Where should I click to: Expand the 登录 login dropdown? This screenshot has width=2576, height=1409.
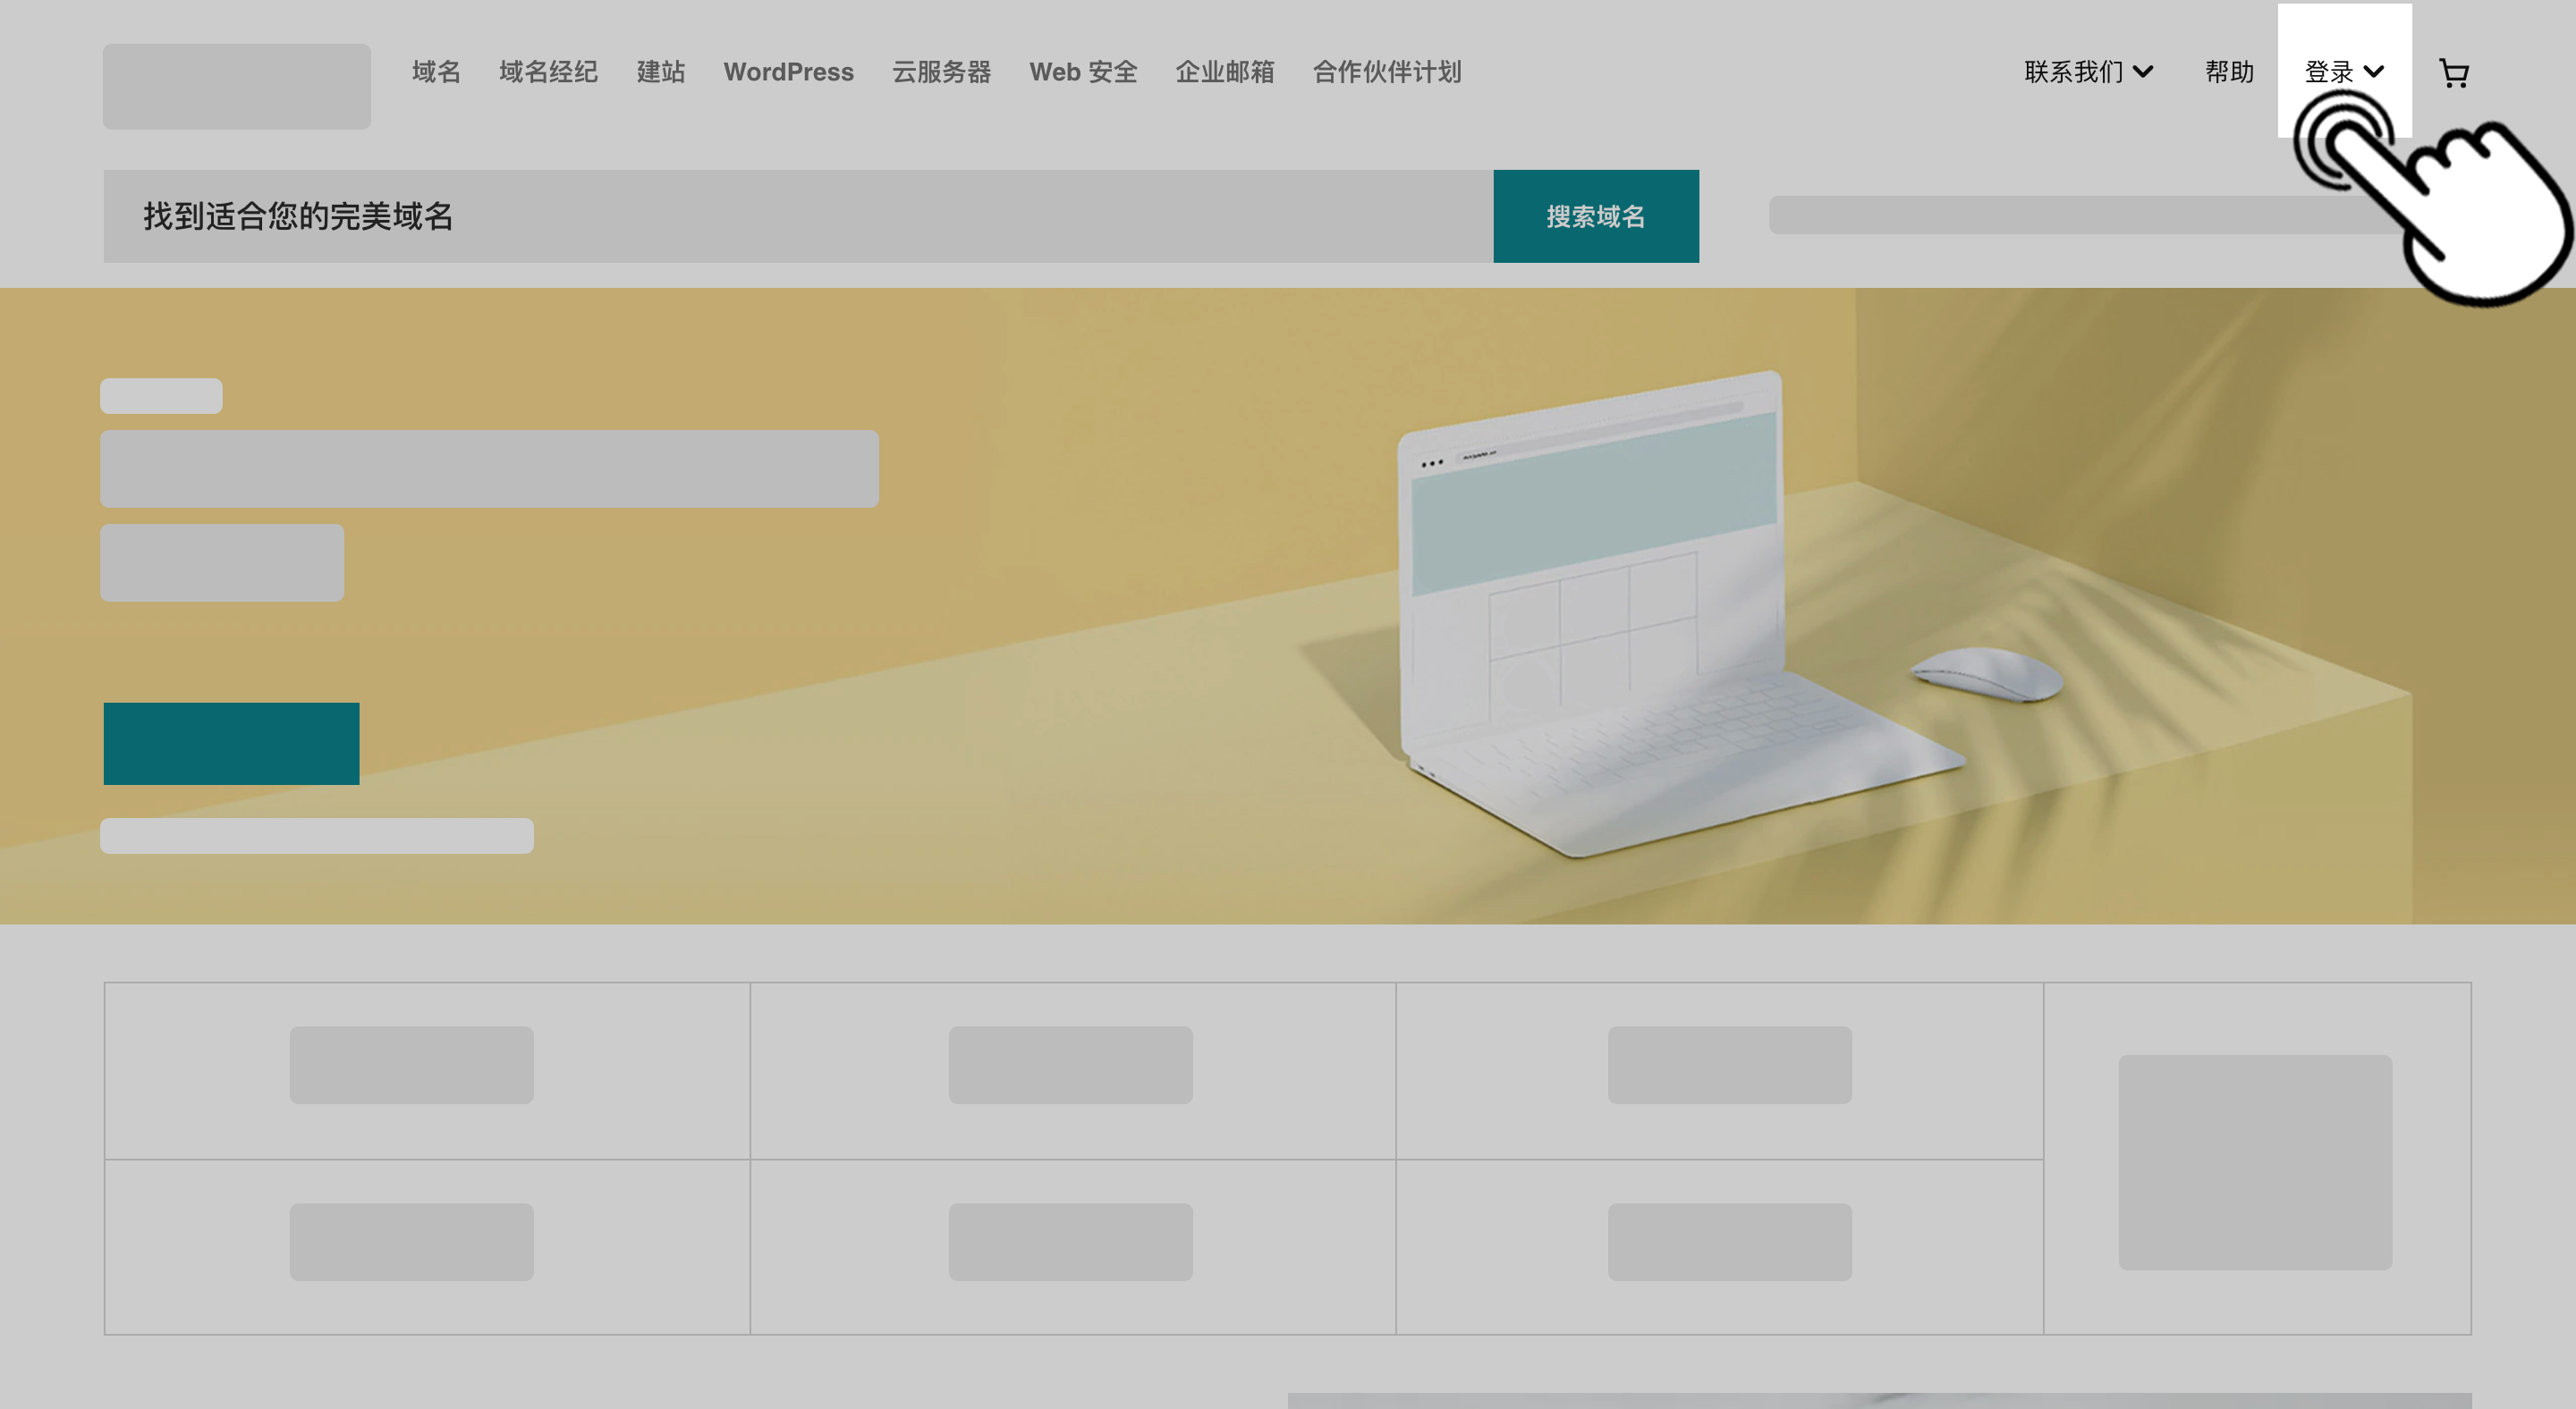tap(2343, 72)
